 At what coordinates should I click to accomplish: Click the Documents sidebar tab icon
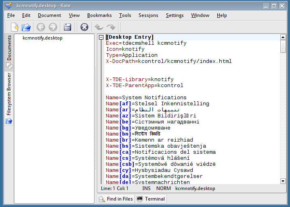pos(9,66)
